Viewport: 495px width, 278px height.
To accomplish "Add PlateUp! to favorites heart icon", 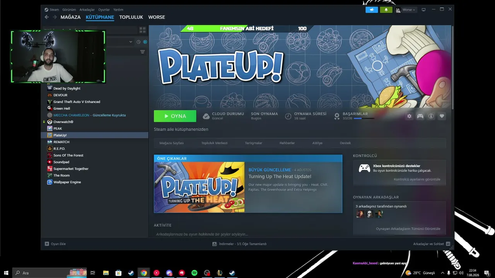I will (442, 116).
